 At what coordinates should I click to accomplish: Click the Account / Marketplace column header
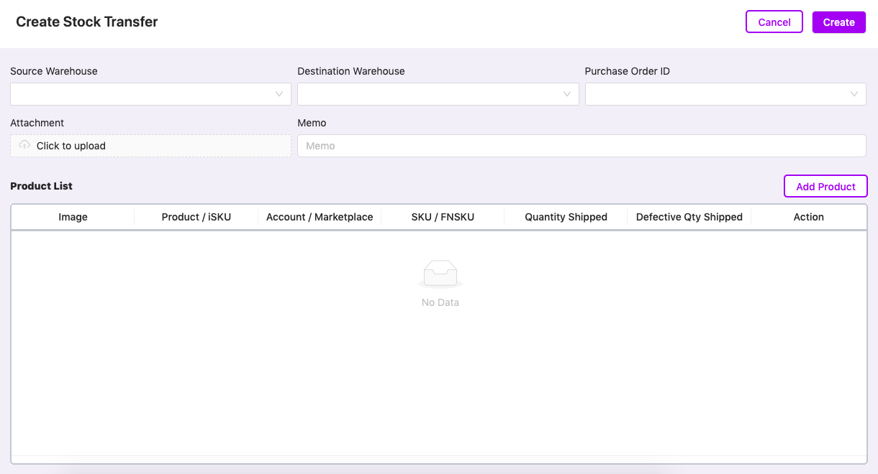tap(320, 217)
